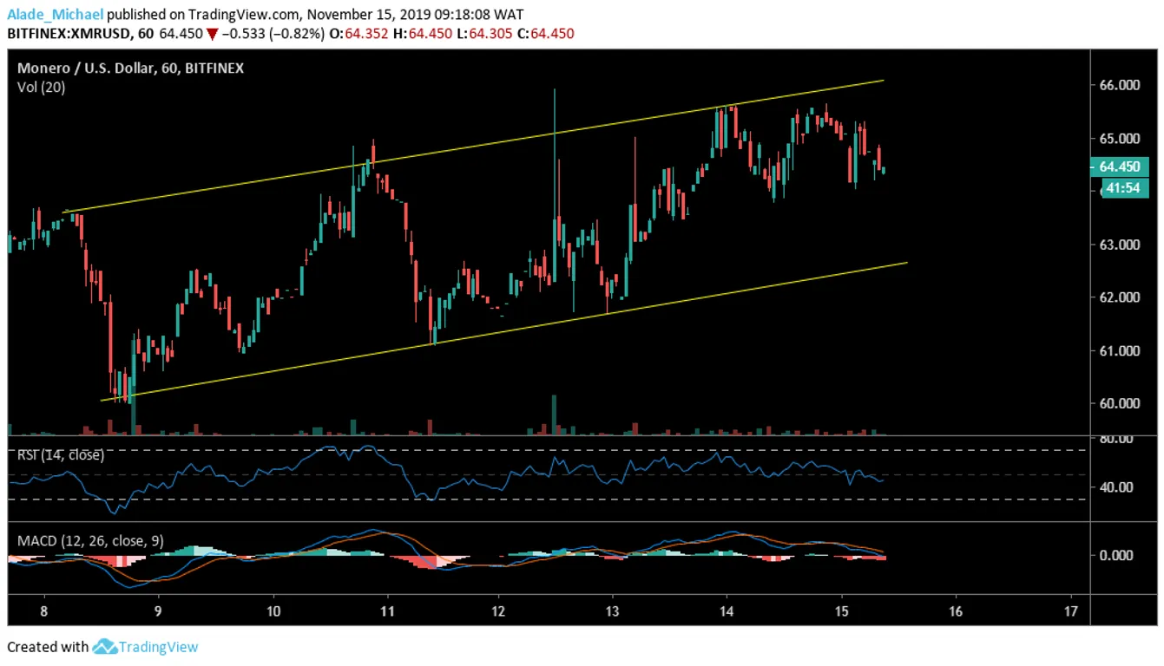Open the TradingView link at bottom
This screenshot has height=666, width=1164.
[x=158, y=647]
